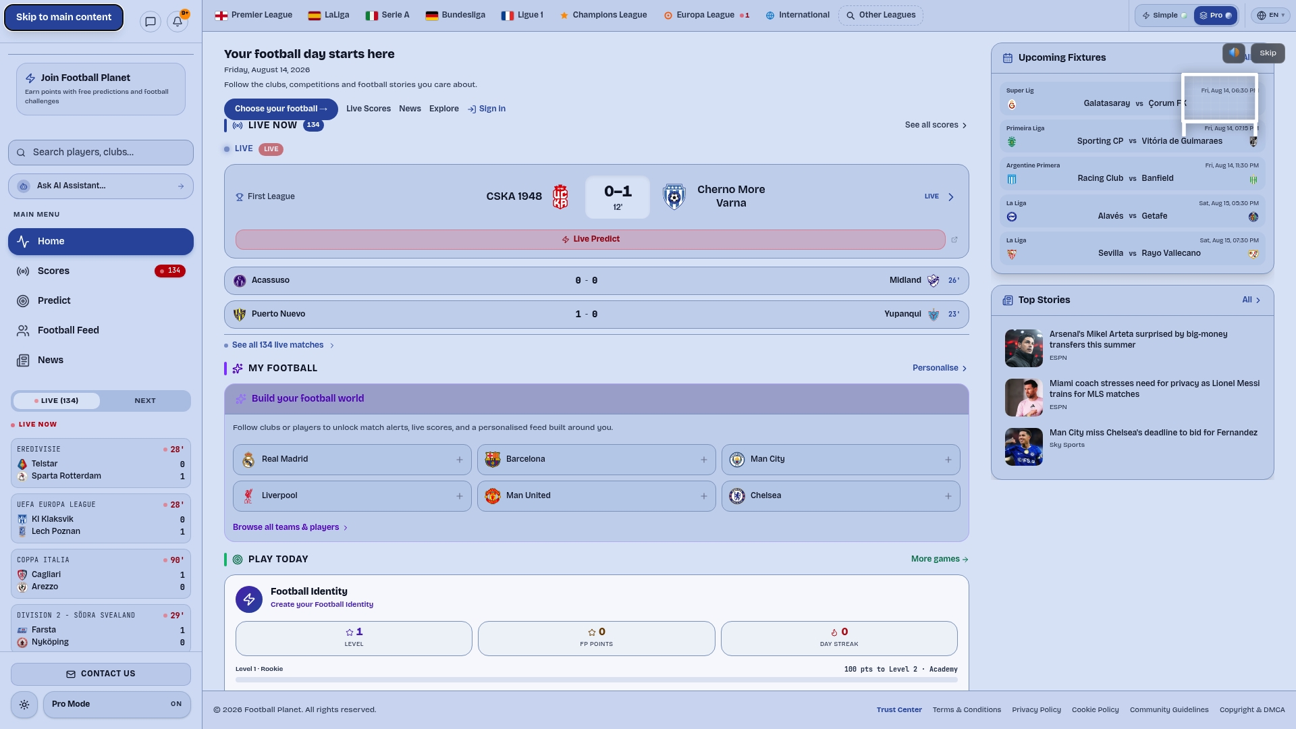Expand the CSKA 1948 live match chevron
This screenshot has width=1296, height=729.
[951, 198]
